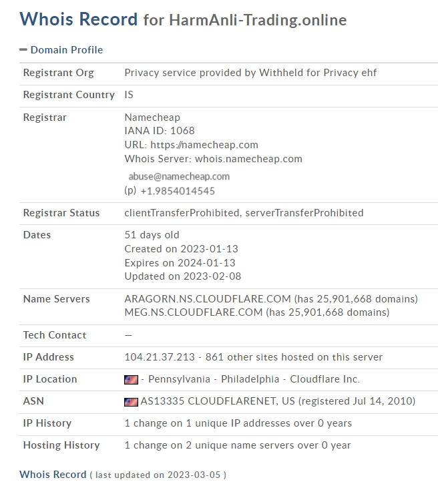Open ARAGORN.NS.CLOUDFLARE.COM name server entry
Viewport: 438px width, 486px height.
click(208, 299)
